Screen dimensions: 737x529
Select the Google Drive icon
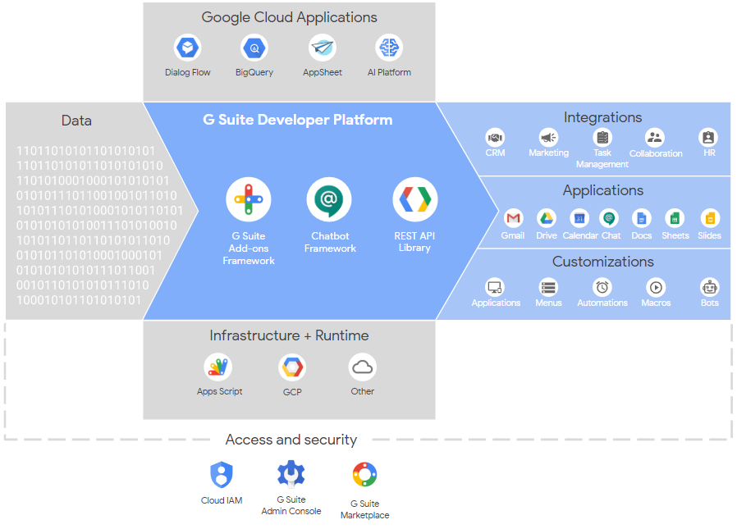point(547,218)
